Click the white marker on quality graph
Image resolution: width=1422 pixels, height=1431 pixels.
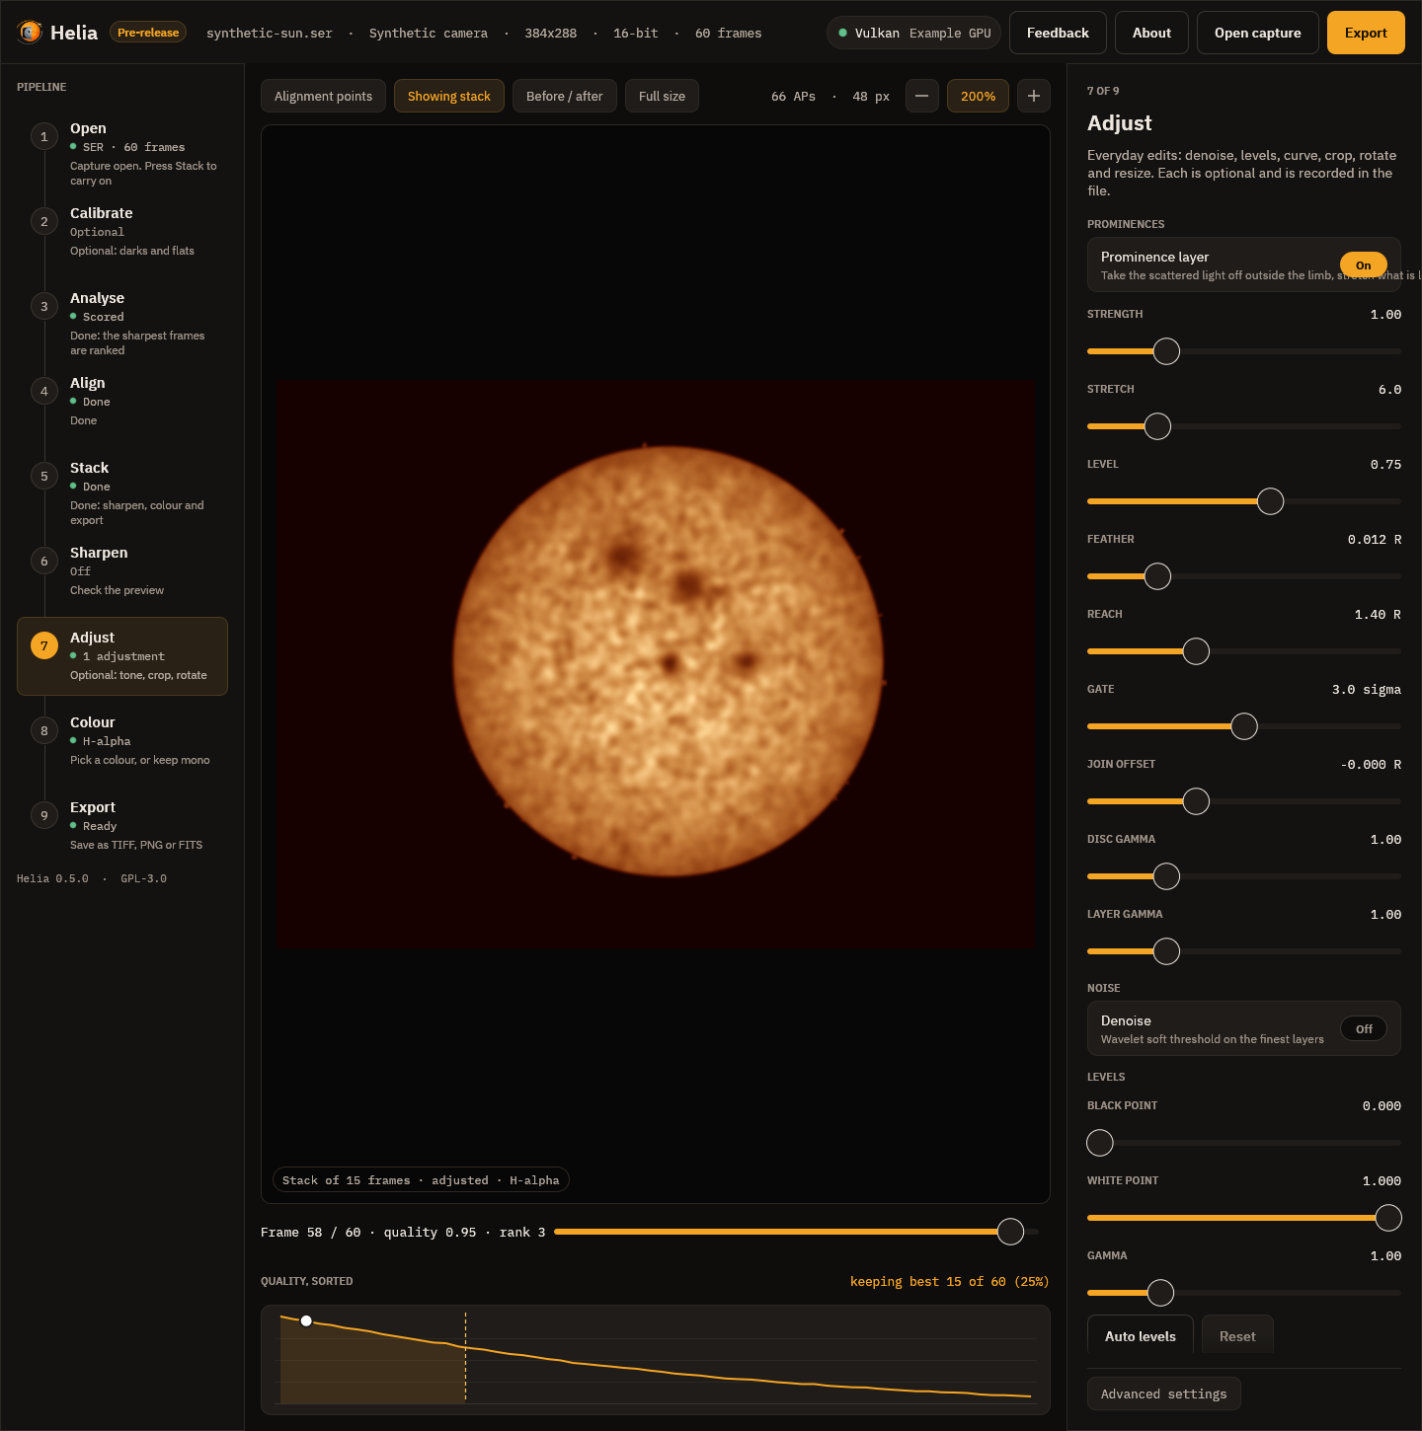tap(306, 1320)
